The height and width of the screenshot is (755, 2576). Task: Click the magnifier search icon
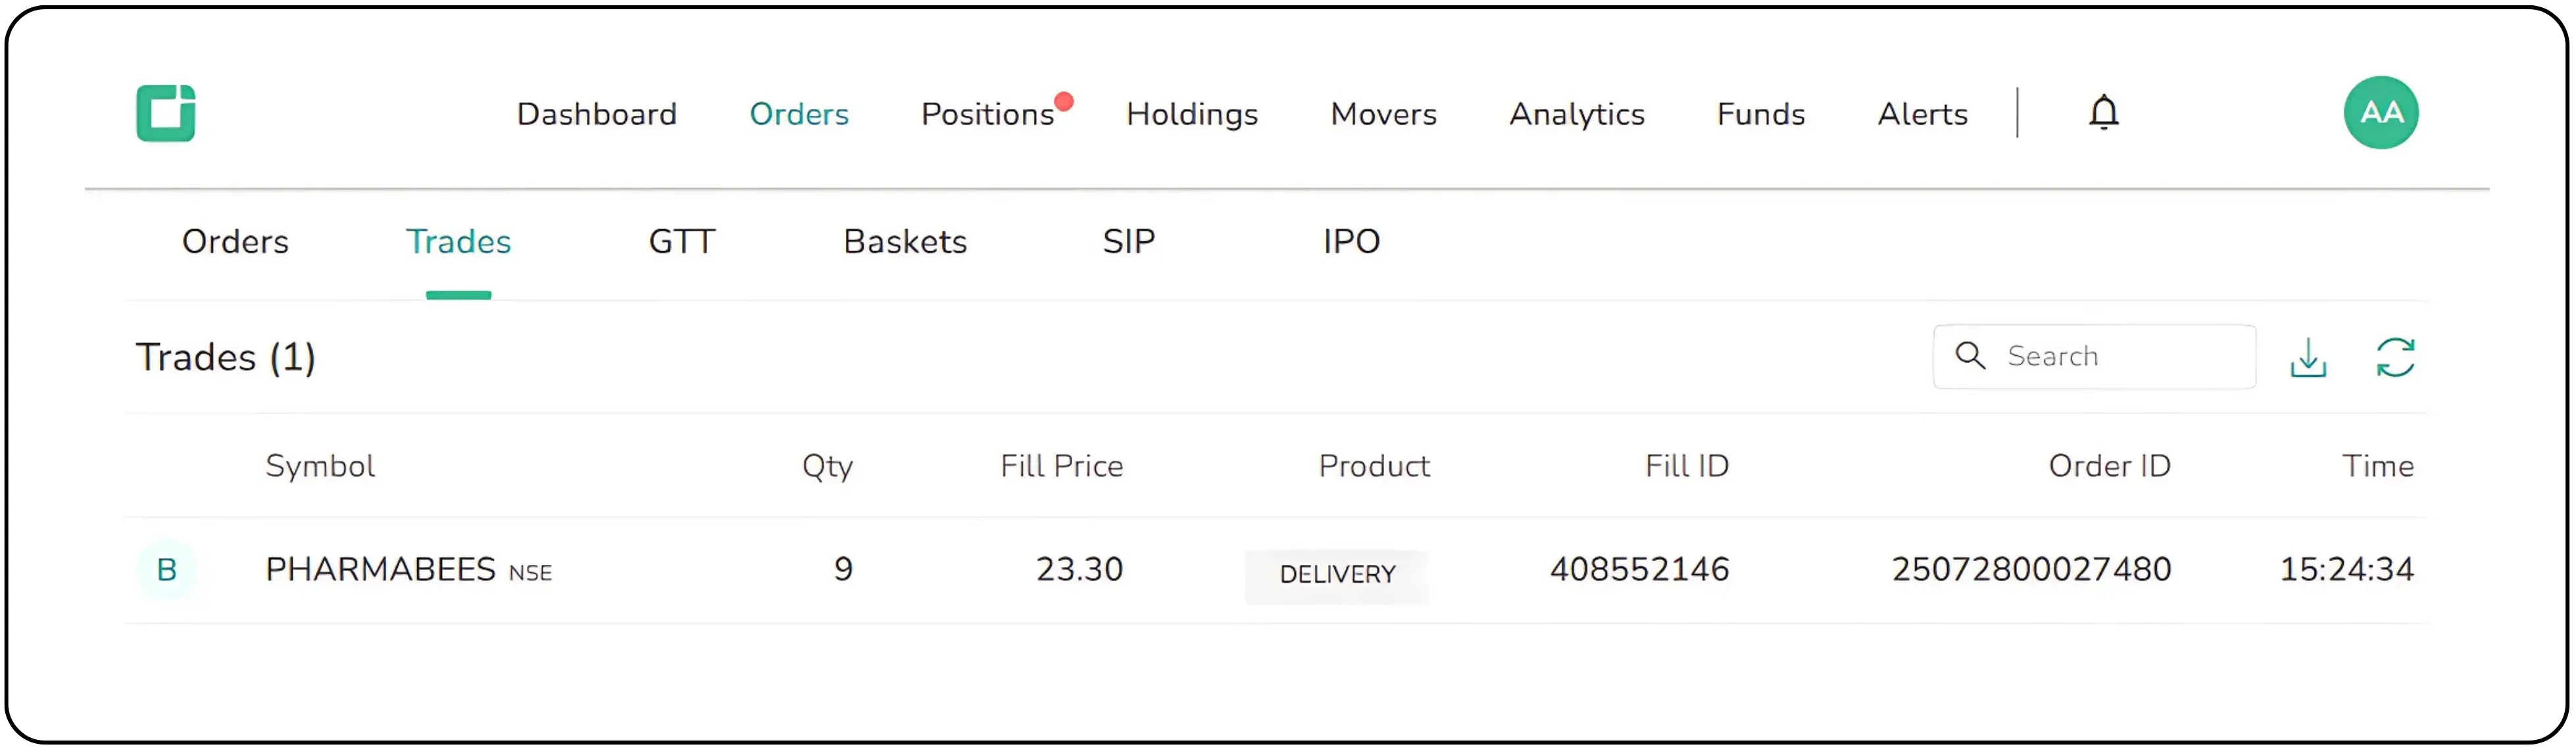click(x=1969, y=356)
